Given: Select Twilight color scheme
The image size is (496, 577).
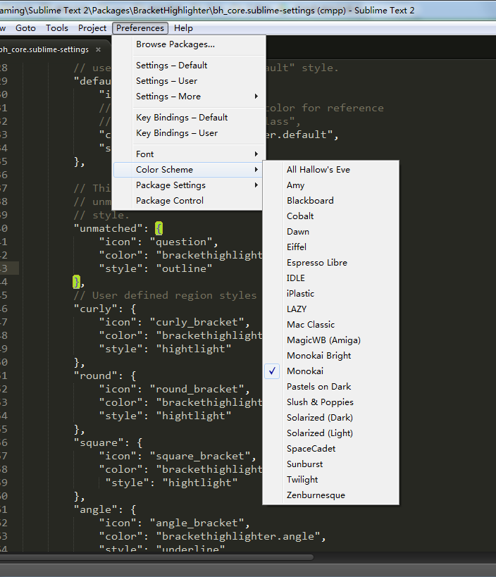Looking at the screenshot, I should coord(331,480).
